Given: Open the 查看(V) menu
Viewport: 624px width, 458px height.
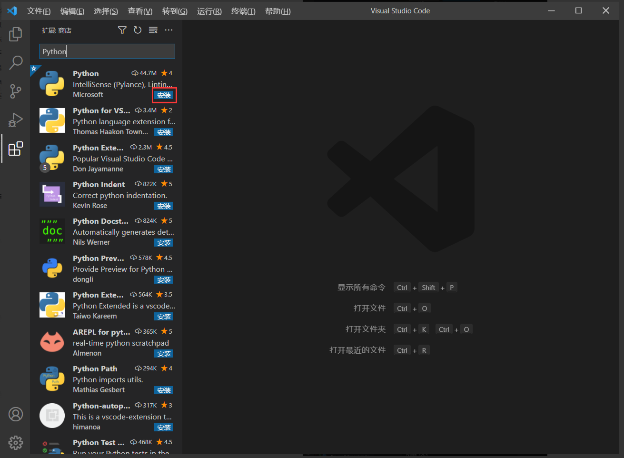Looking at the screenshot, I should (x=140, y=11).
